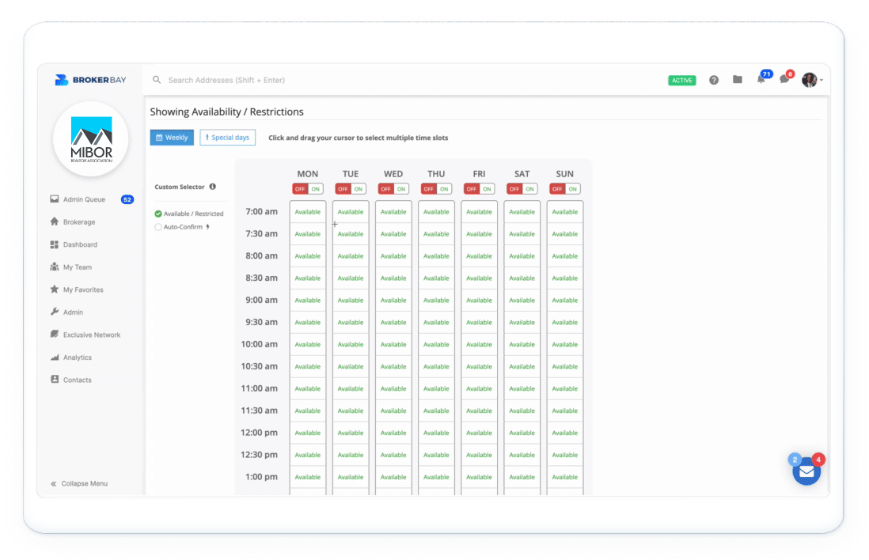Screen dimensions: 869x560
Task: Toggle the THU off/on switch
Action: pyautogui.click(x=436, y=189)
